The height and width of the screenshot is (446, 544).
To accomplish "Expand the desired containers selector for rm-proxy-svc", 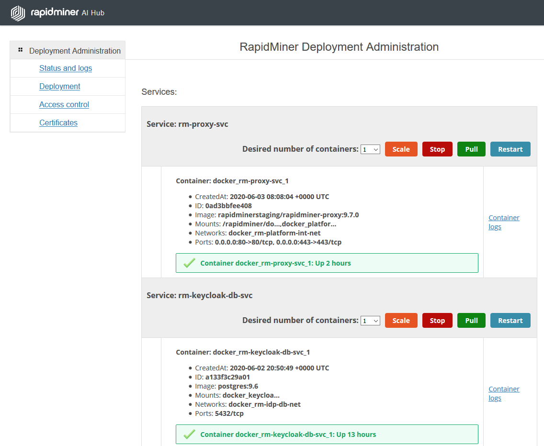I will 370,149.
